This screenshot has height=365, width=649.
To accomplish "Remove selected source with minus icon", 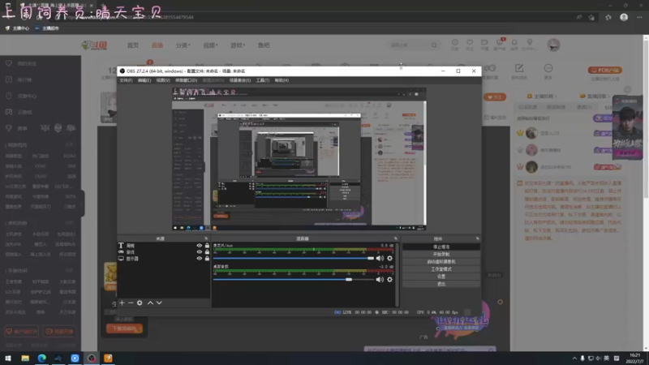I will tap(131, 303).
